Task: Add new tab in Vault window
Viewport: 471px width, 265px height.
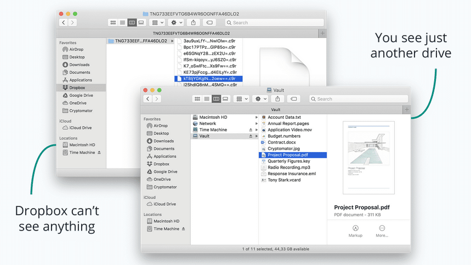Action: click(x=406, y=110)
